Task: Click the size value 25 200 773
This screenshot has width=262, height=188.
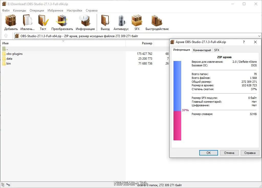Action: 145,59
